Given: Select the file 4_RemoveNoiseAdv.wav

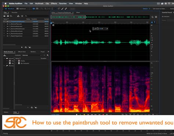Looking at the screenshot, I should point(26,29).
